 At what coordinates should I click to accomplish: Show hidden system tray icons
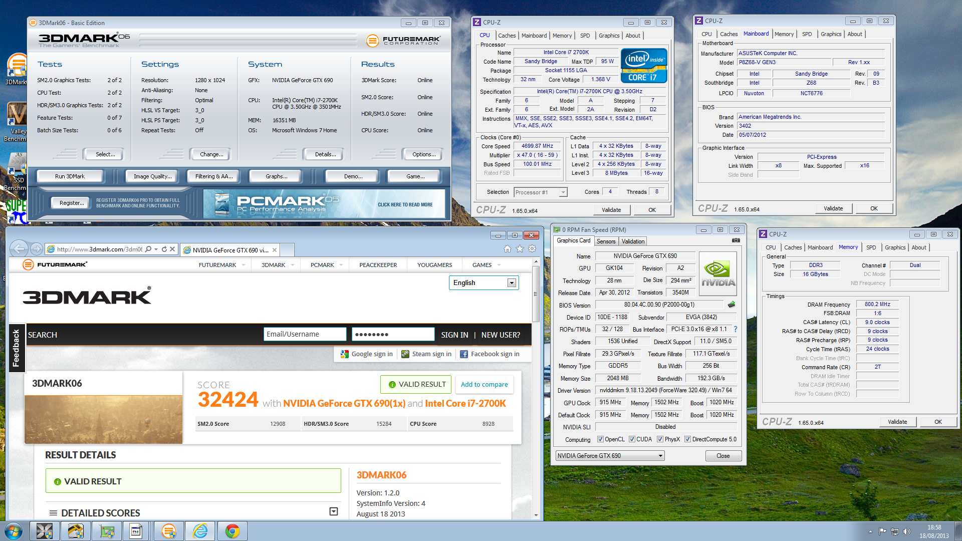tap(870, 531)
